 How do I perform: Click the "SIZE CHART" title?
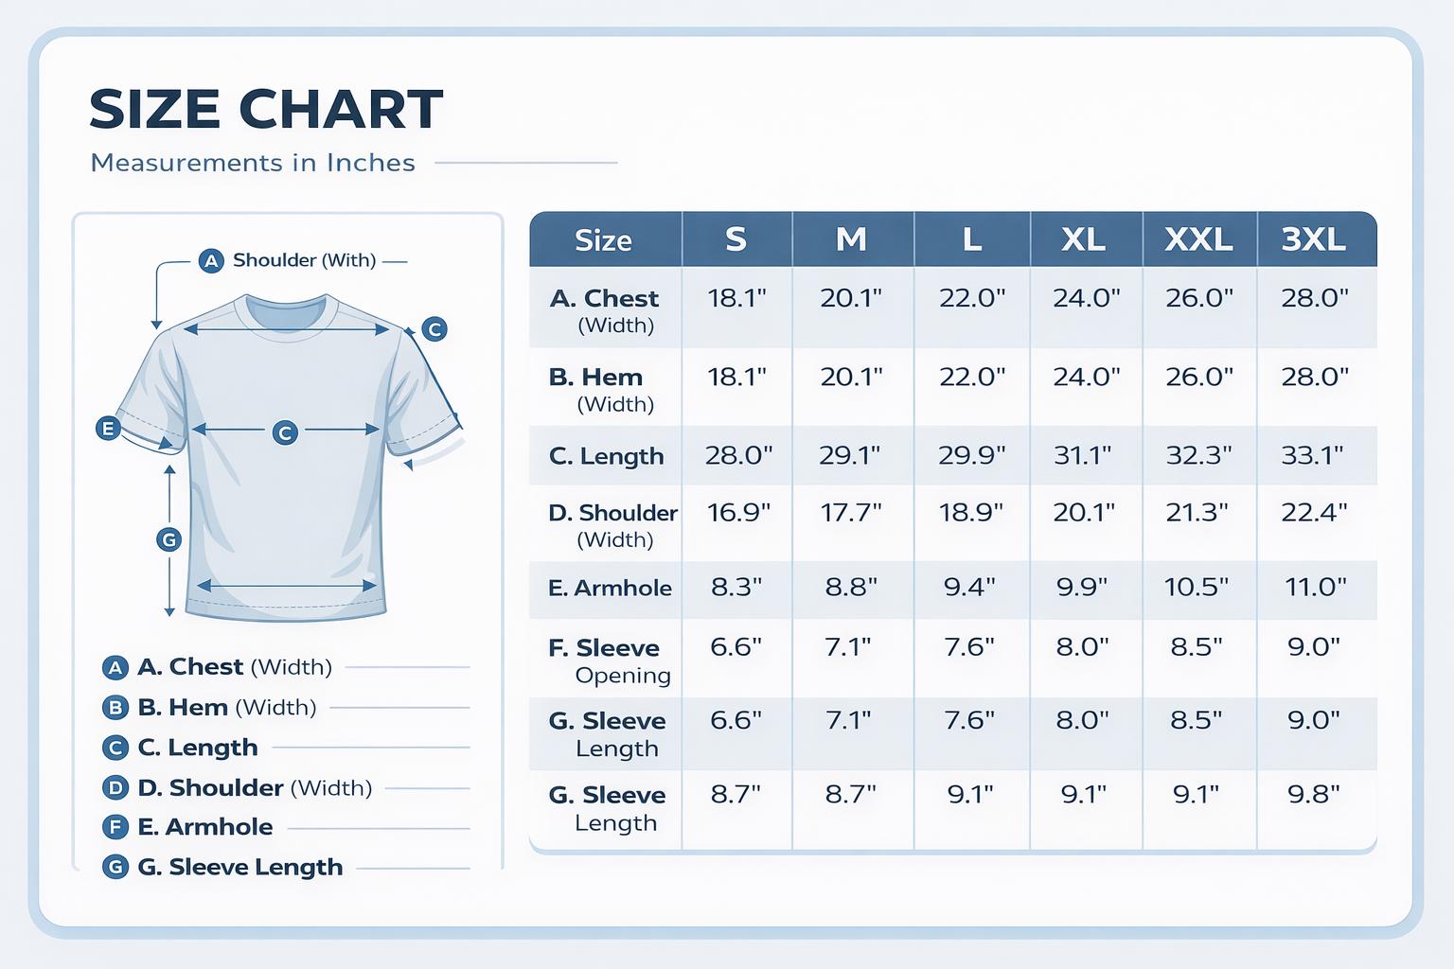click(x=266, y=109)
